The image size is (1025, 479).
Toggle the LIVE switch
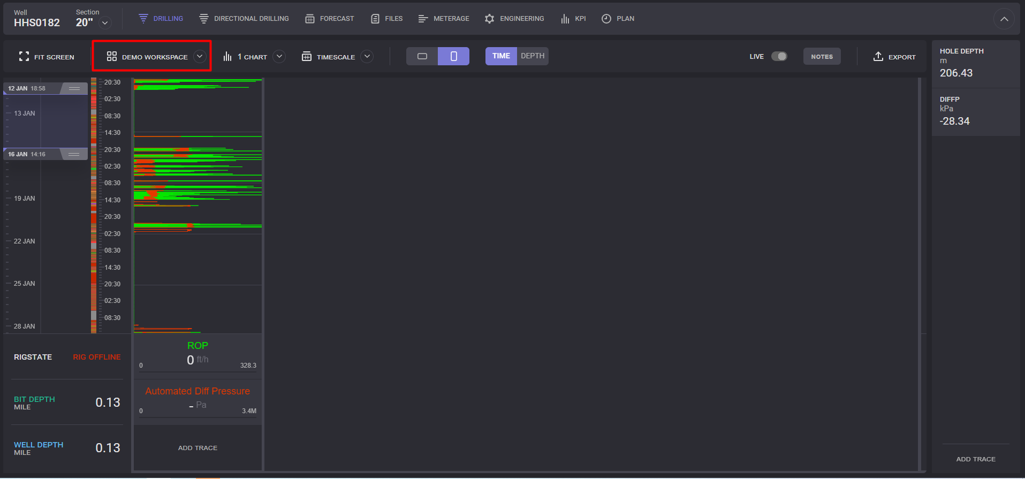point(779,56)
